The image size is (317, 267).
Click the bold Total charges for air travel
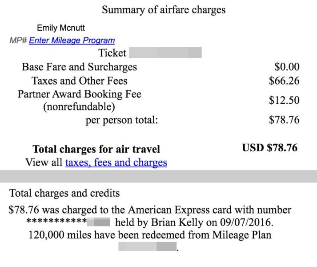[96, 149]
